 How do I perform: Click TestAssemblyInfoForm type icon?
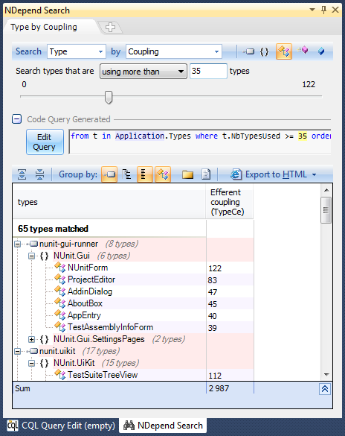(x=60, y=327)
